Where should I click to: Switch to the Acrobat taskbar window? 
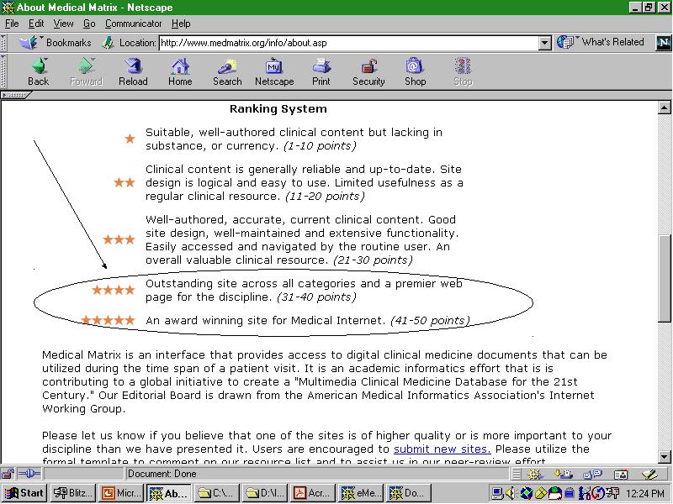(314, 493)
